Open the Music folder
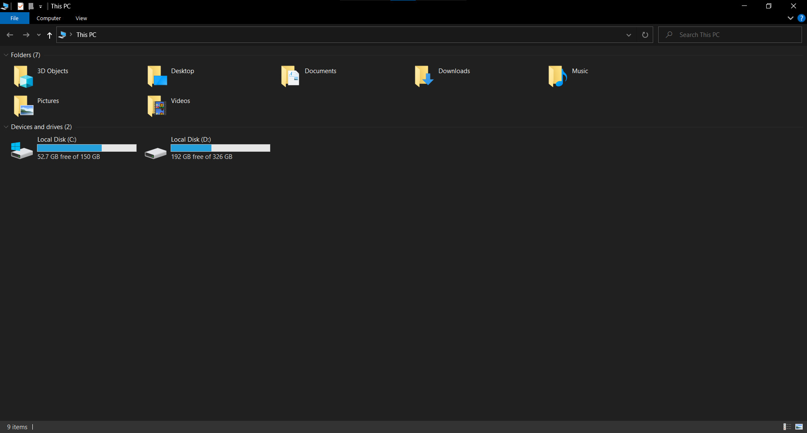The height and width of the screenshot is (433, 807). [580, 71]
